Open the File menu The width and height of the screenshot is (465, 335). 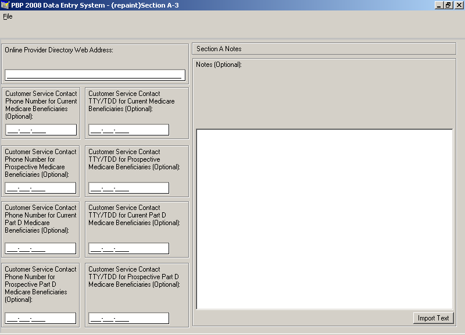coord(8,17)
